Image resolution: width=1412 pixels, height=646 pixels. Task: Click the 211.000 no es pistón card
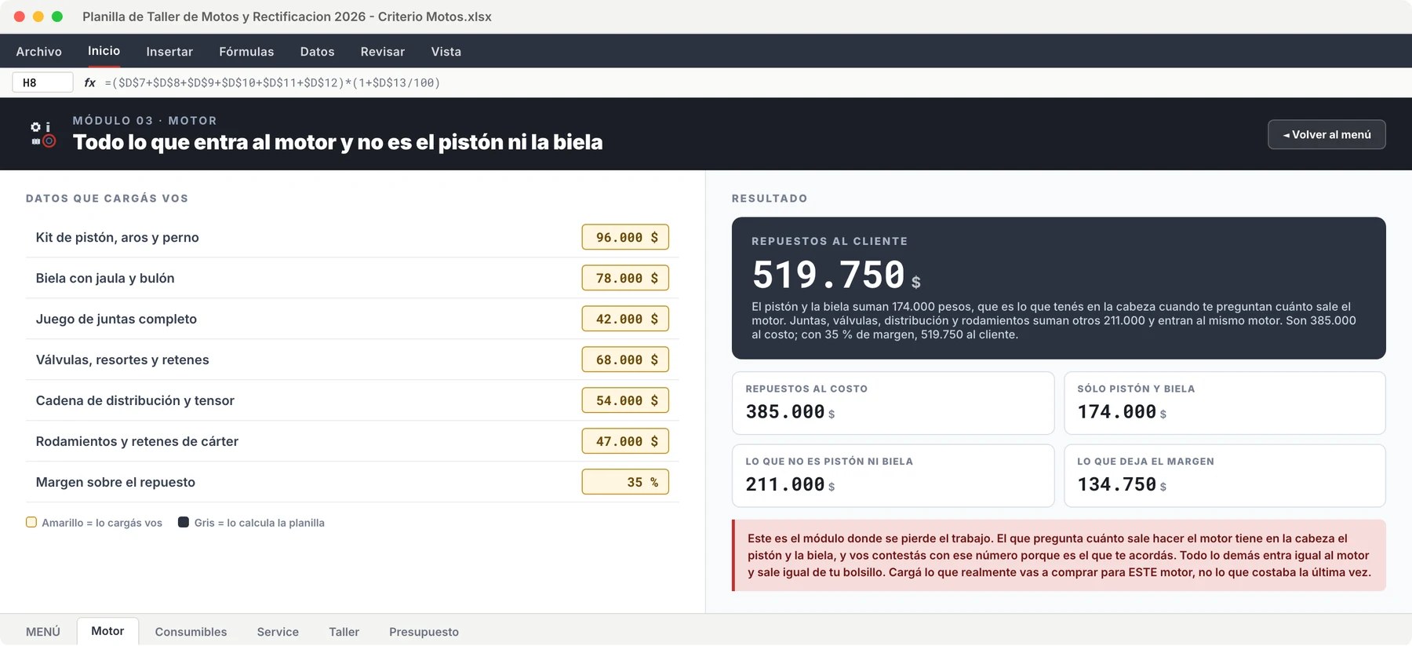[x=893, y=476]
